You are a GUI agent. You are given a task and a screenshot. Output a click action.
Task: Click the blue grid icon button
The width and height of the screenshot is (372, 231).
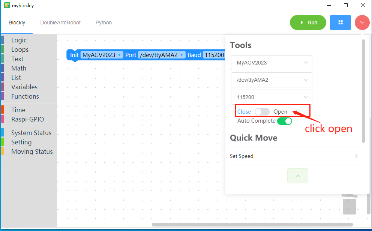click(x=340, y=22)
